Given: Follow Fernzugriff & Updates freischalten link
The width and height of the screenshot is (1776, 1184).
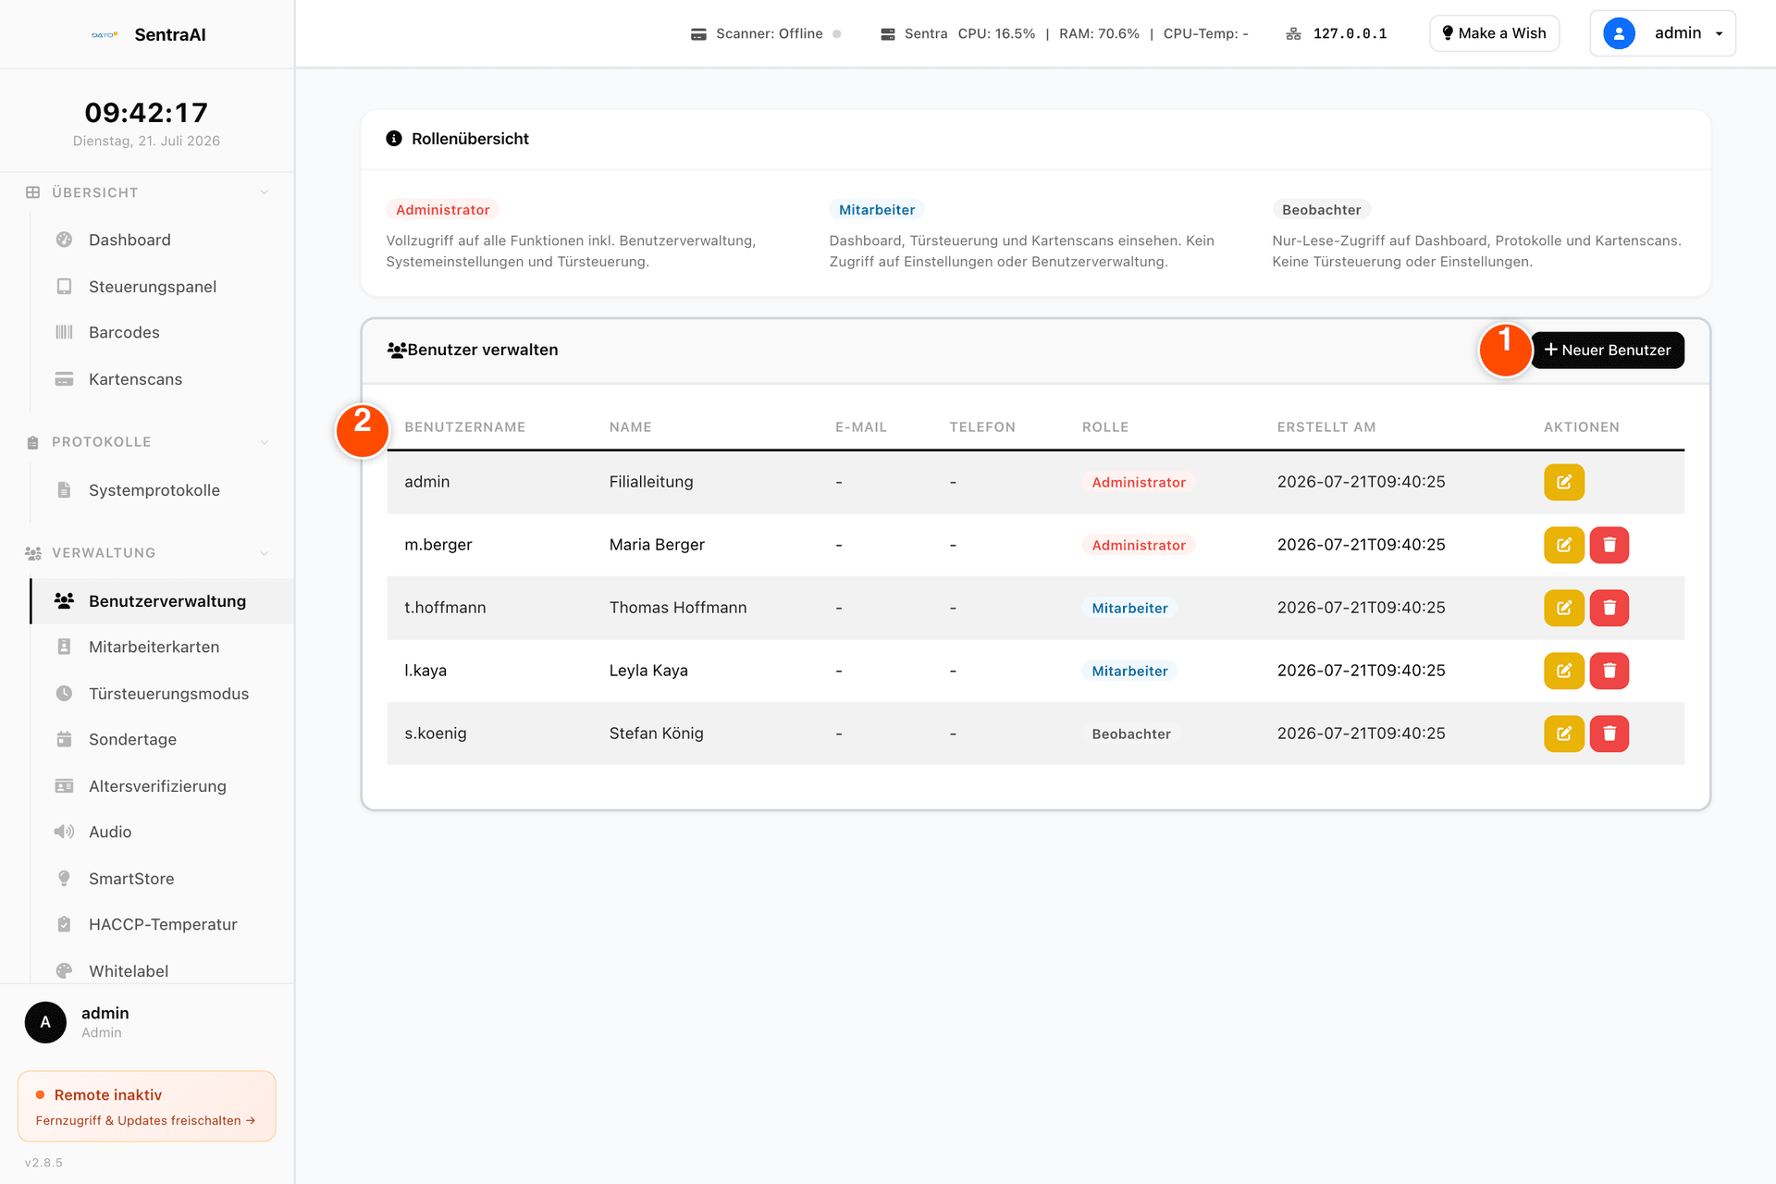Looking at the screenshot, I should point(145,1120).
